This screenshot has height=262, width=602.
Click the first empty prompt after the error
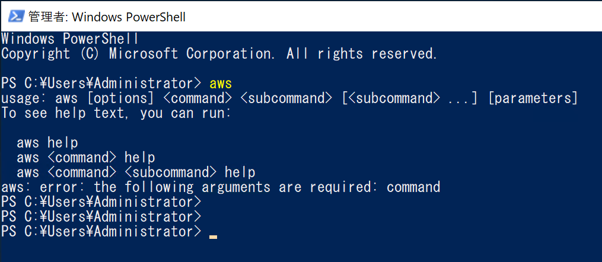(101, 202)
